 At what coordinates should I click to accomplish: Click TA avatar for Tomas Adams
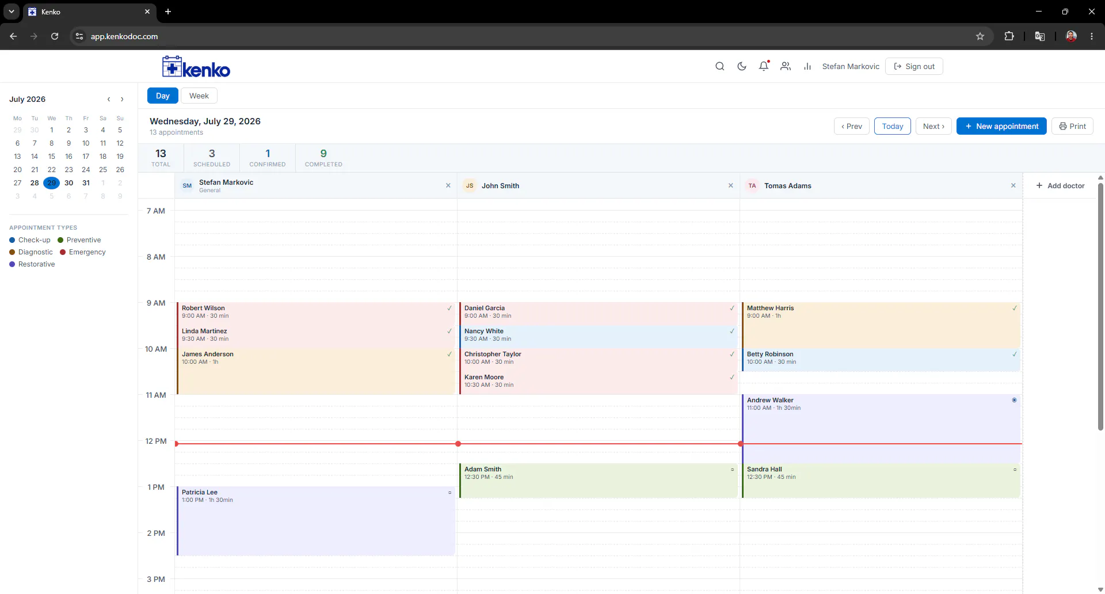[752, 185]
